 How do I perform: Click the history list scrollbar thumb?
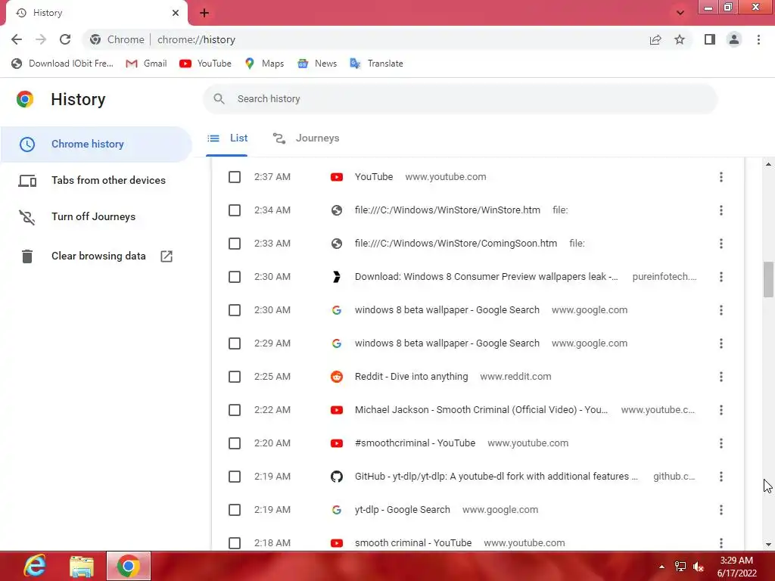[x=768, y=280]
